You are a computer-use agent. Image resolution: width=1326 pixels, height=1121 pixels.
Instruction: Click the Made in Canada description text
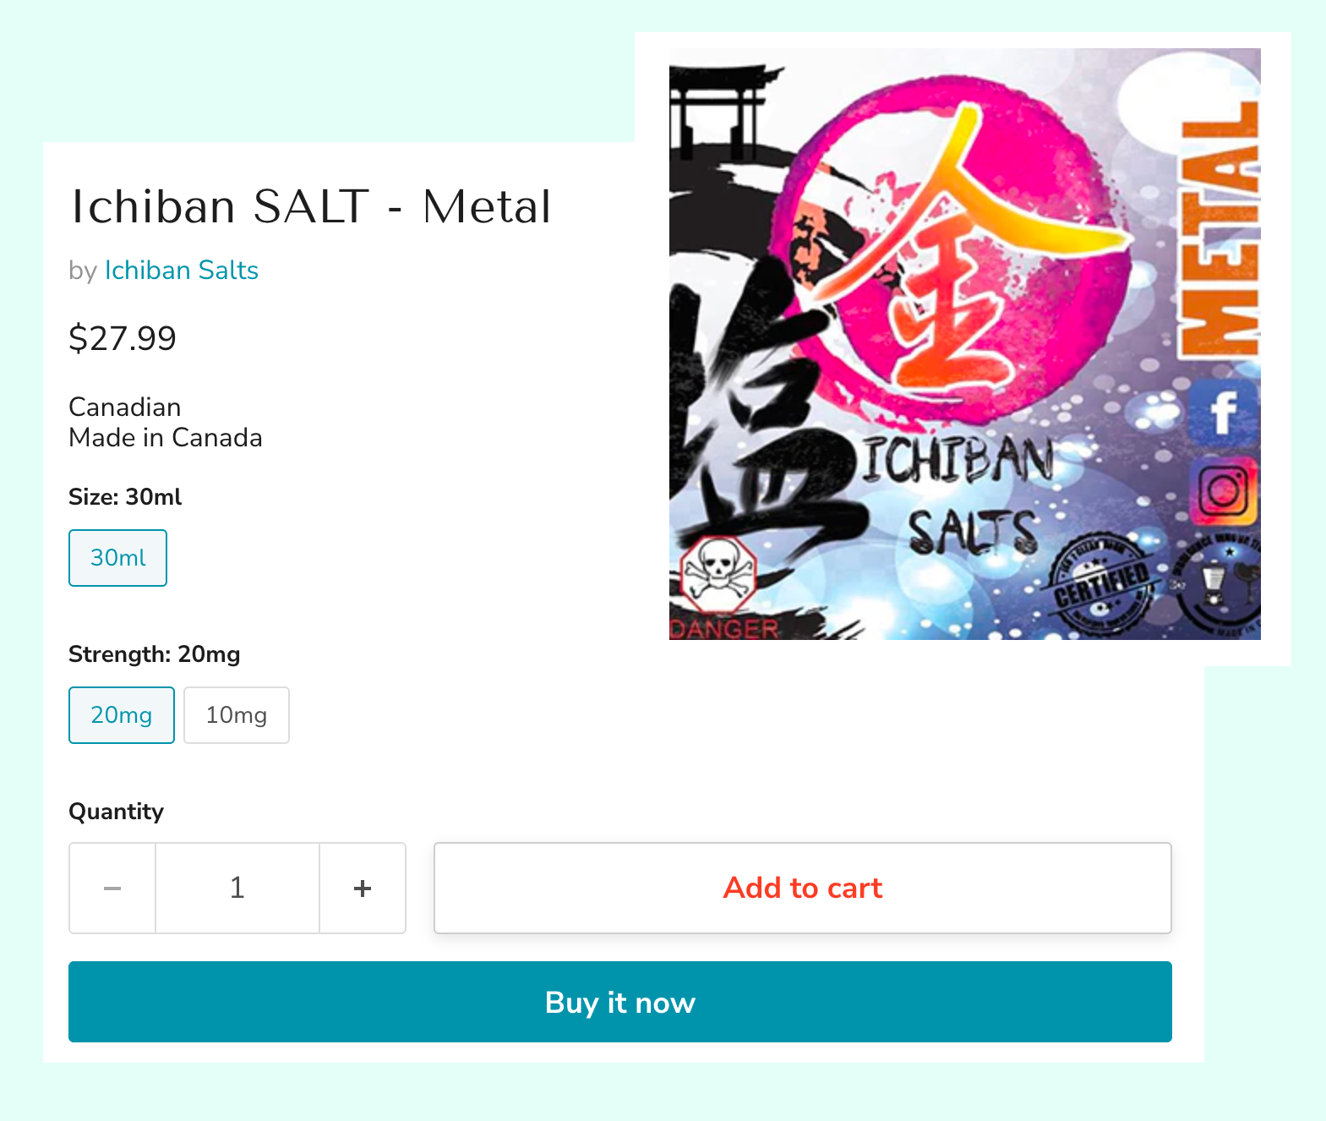(x=166, y=438)
